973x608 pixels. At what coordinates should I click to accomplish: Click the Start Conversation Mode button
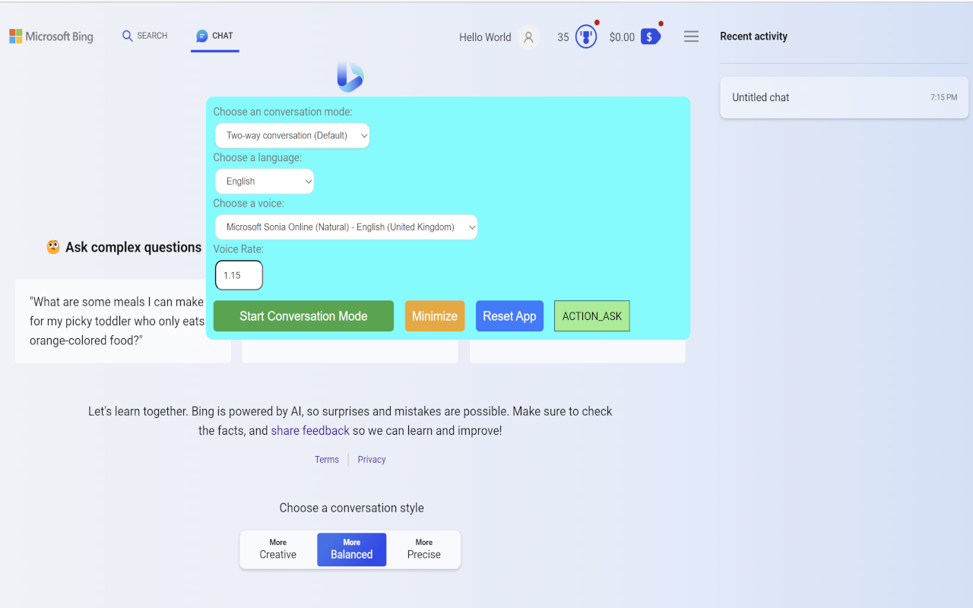point(303,315)
